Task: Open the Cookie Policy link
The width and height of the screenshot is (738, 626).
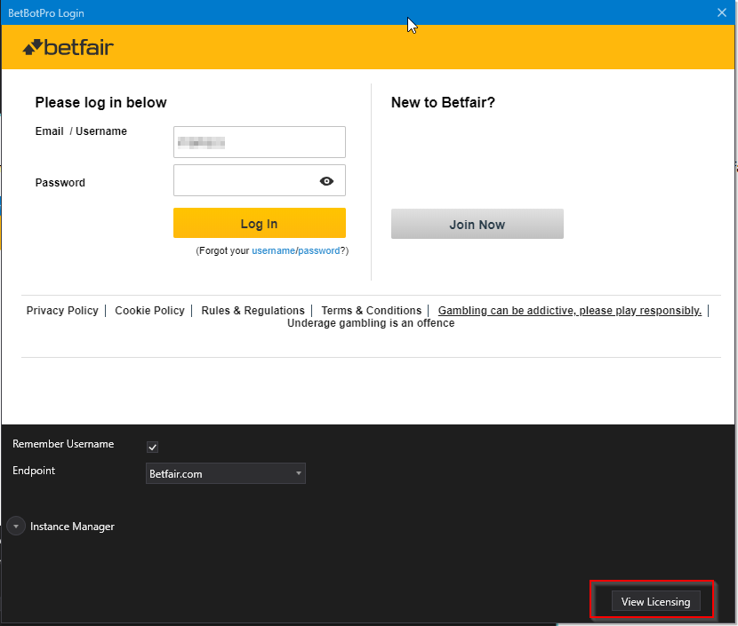Action: click(x=149, y=311)
